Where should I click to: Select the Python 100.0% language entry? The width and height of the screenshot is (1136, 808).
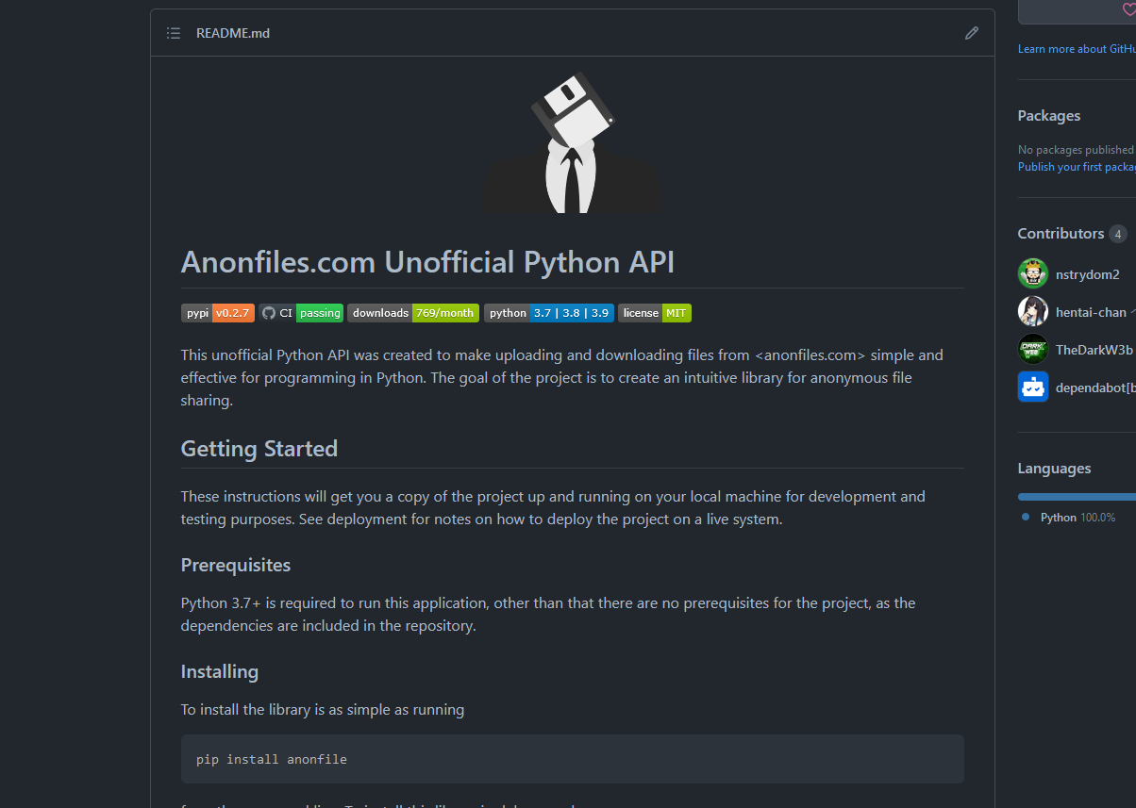[1077, 518]
